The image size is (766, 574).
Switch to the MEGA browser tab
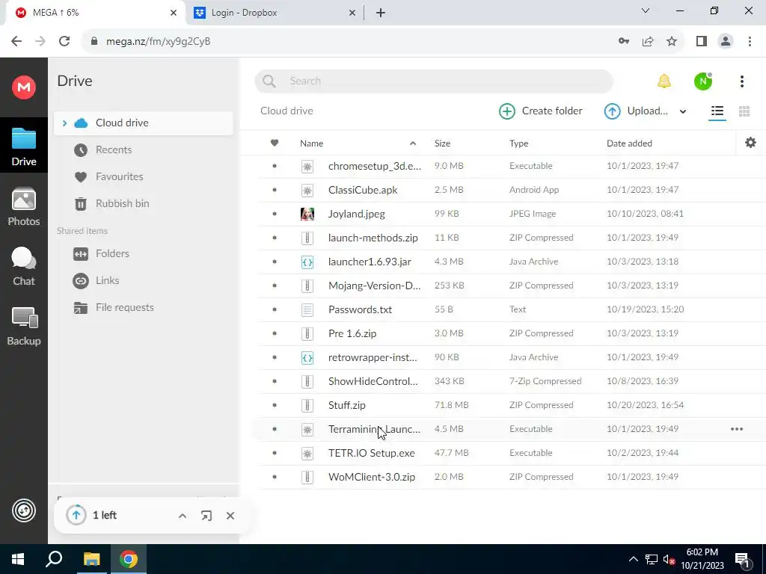[95, 13]
